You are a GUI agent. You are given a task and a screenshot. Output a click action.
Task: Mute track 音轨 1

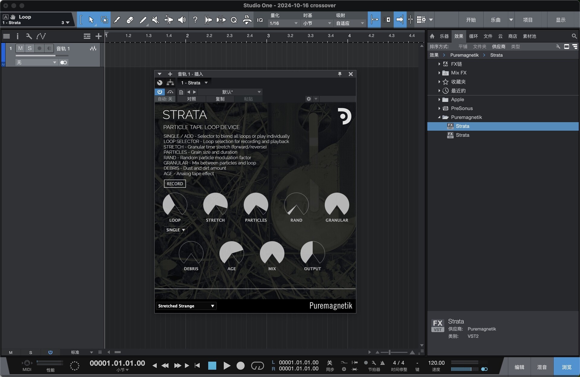20,48
